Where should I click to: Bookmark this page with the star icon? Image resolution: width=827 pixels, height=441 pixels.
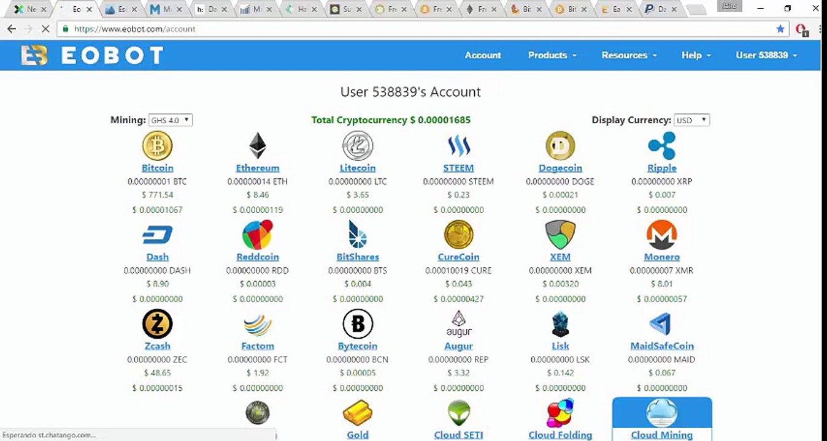[780, 29]
